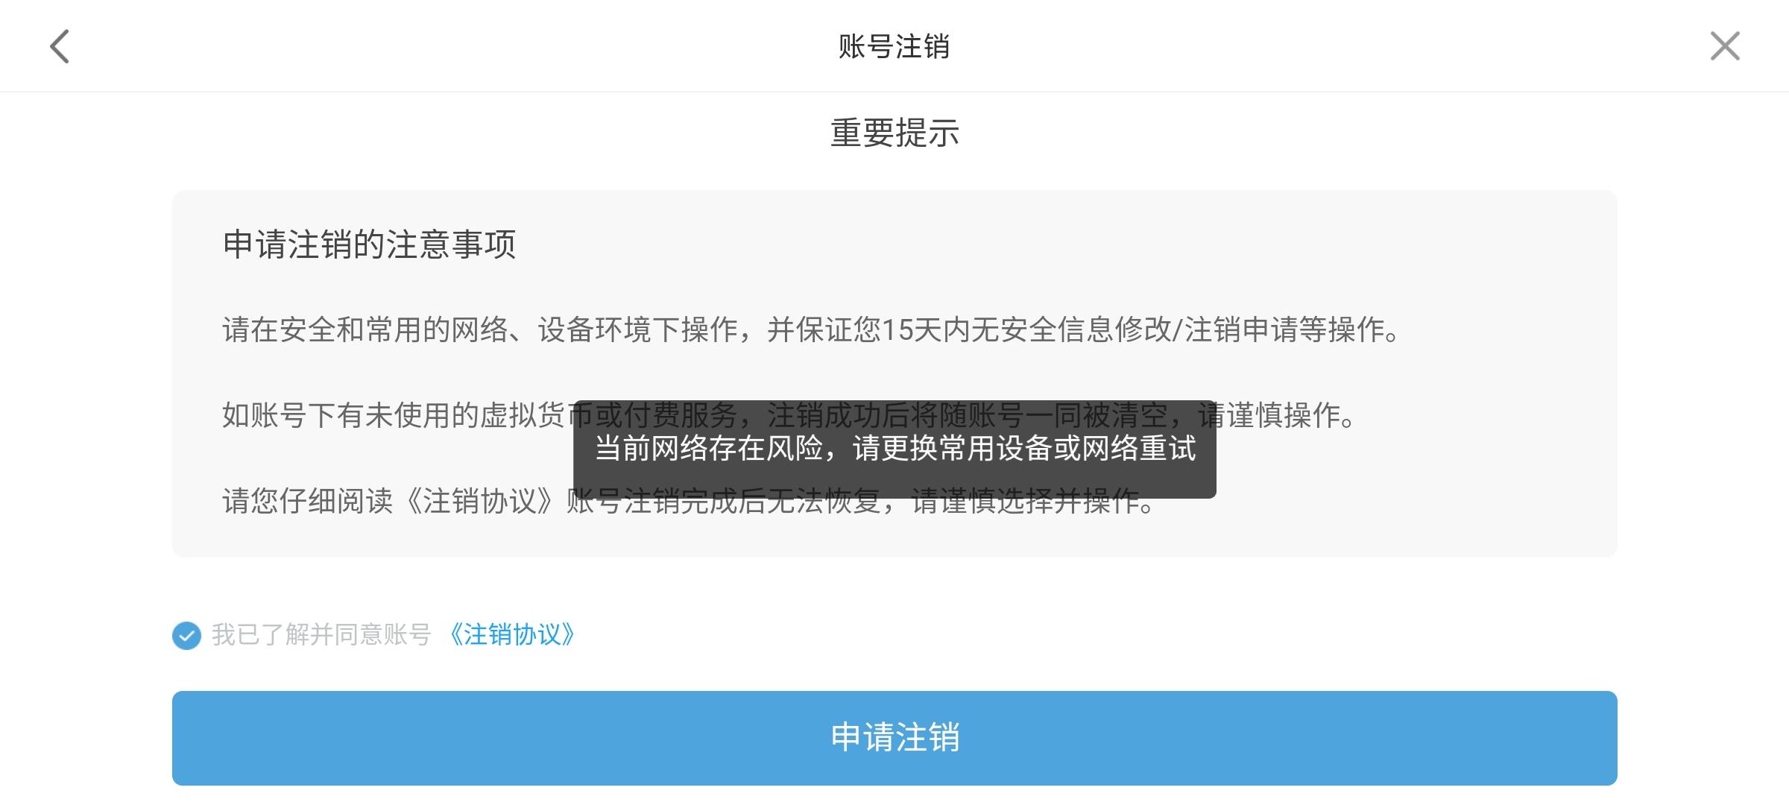Tap the 请更换常用设备或网络重试 toast text
1789x805 pixels.
click(x=1024, y=449)
